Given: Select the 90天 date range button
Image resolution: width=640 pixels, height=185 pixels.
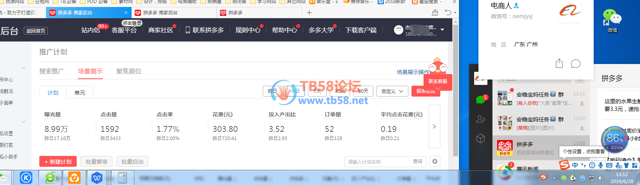Looking at the screenshot, I should coord(363,91).
